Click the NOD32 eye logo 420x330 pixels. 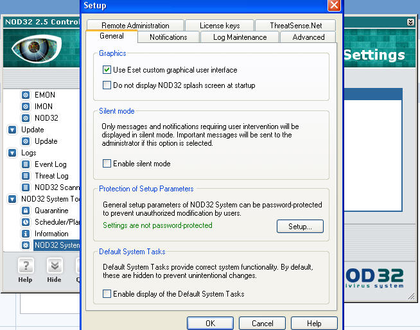(37, 49)
